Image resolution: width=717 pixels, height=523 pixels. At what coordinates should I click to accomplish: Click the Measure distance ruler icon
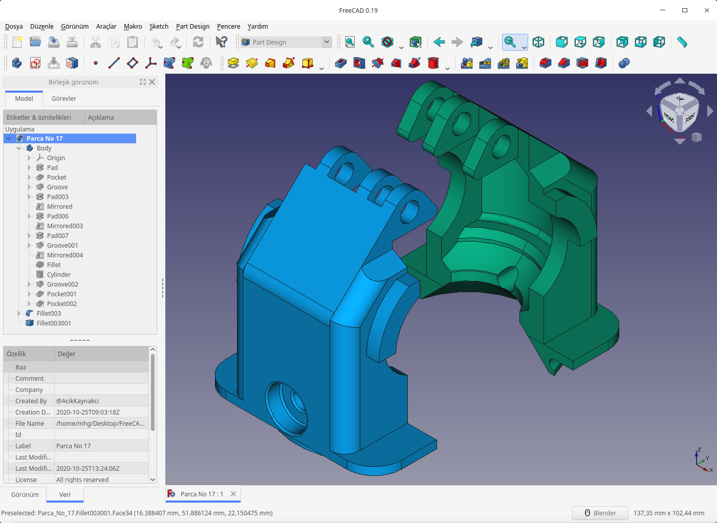click(682, 42)
